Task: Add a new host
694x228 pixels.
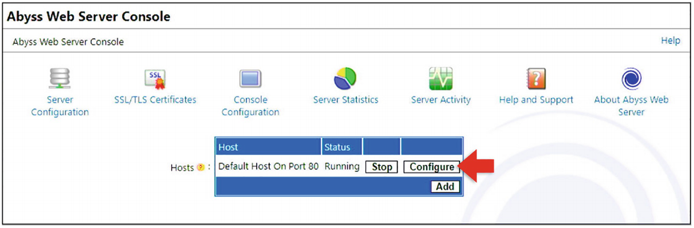Action: (x=445, y=186)
